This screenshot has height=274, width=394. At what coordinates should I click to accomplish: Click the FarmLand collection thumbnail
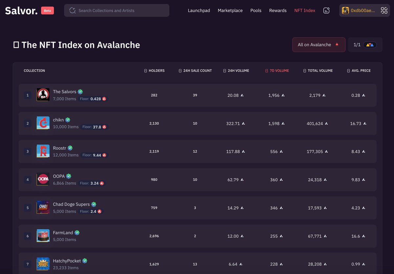pyautogui.click(x=43, y=236)
